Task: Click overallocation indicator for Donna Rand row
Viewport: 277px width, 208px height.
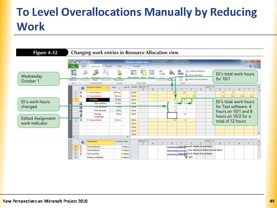Action: [81, 120]
